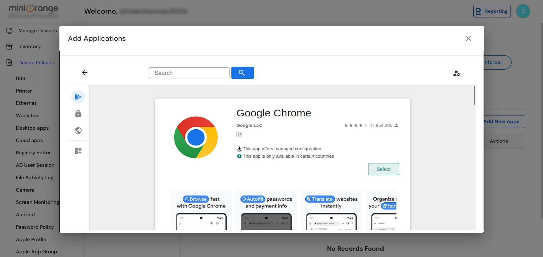
Task: Click the organize apps collections icon
Action: pos(78,151)
